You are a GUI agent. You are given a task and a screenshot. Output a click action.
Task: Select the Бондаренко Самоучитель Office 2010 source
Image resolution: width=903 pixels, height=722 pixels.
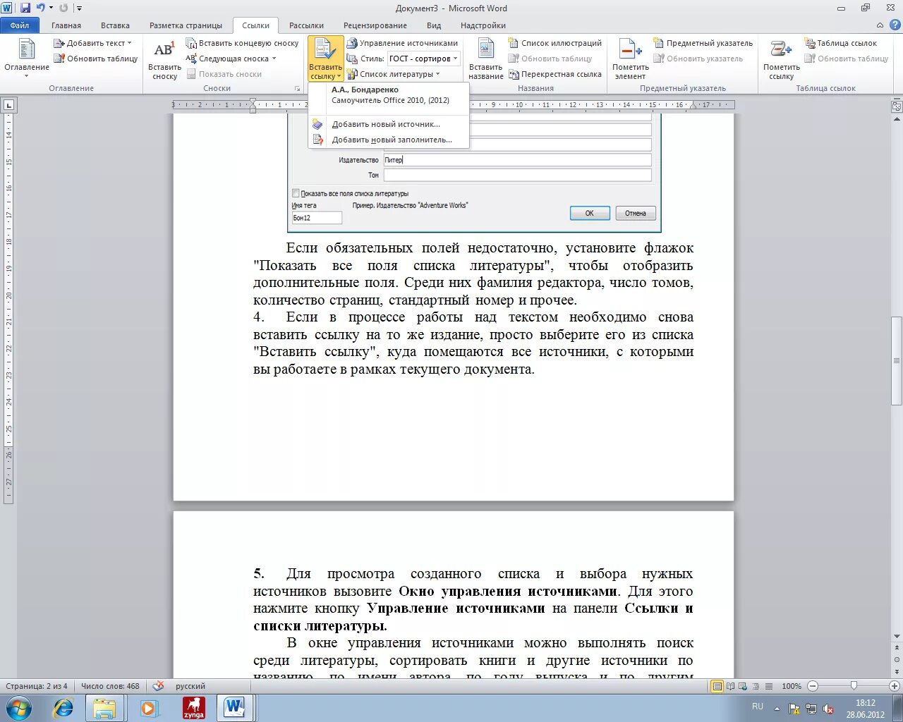[389, 95]
